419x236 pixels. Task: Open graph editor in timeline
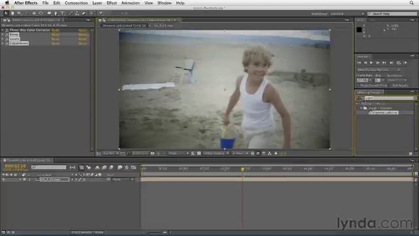tap(134, 168)
